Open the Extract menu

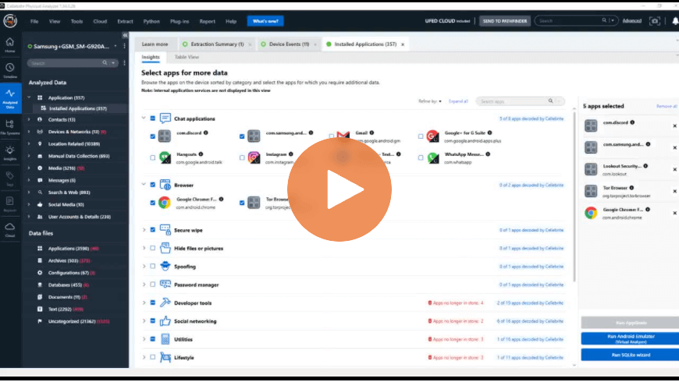click(x=125, y=21)
